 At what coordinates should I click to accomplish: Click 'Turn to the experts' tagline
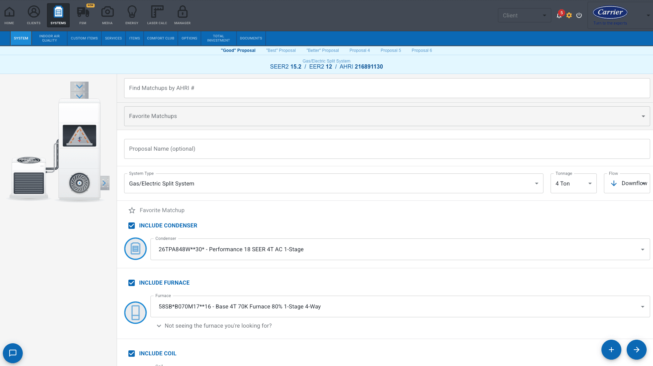click(610, 23)
